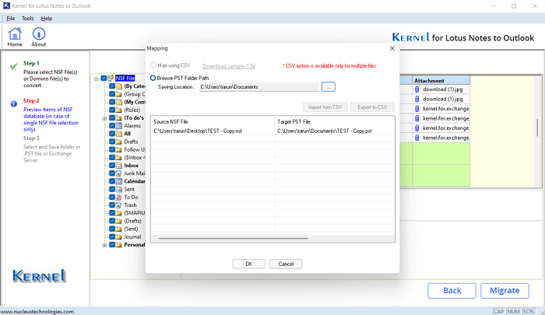Image resolution: width=545 pixels, height=315 pixels.
Task: Click the NSF File root icon
Action: pos(111,78)
